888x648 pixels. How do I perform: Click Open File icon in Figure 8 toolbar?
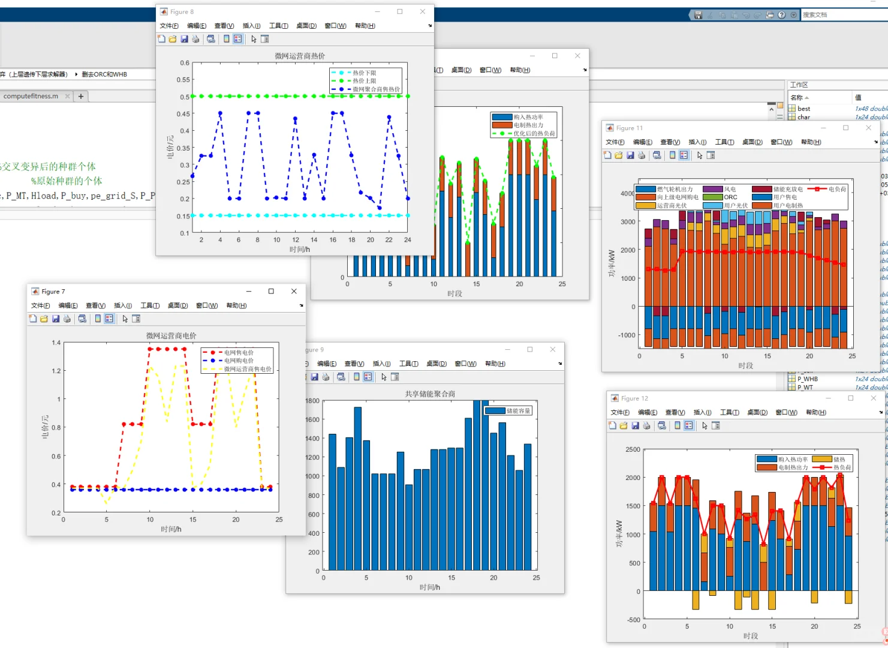(x=173, y=39)
